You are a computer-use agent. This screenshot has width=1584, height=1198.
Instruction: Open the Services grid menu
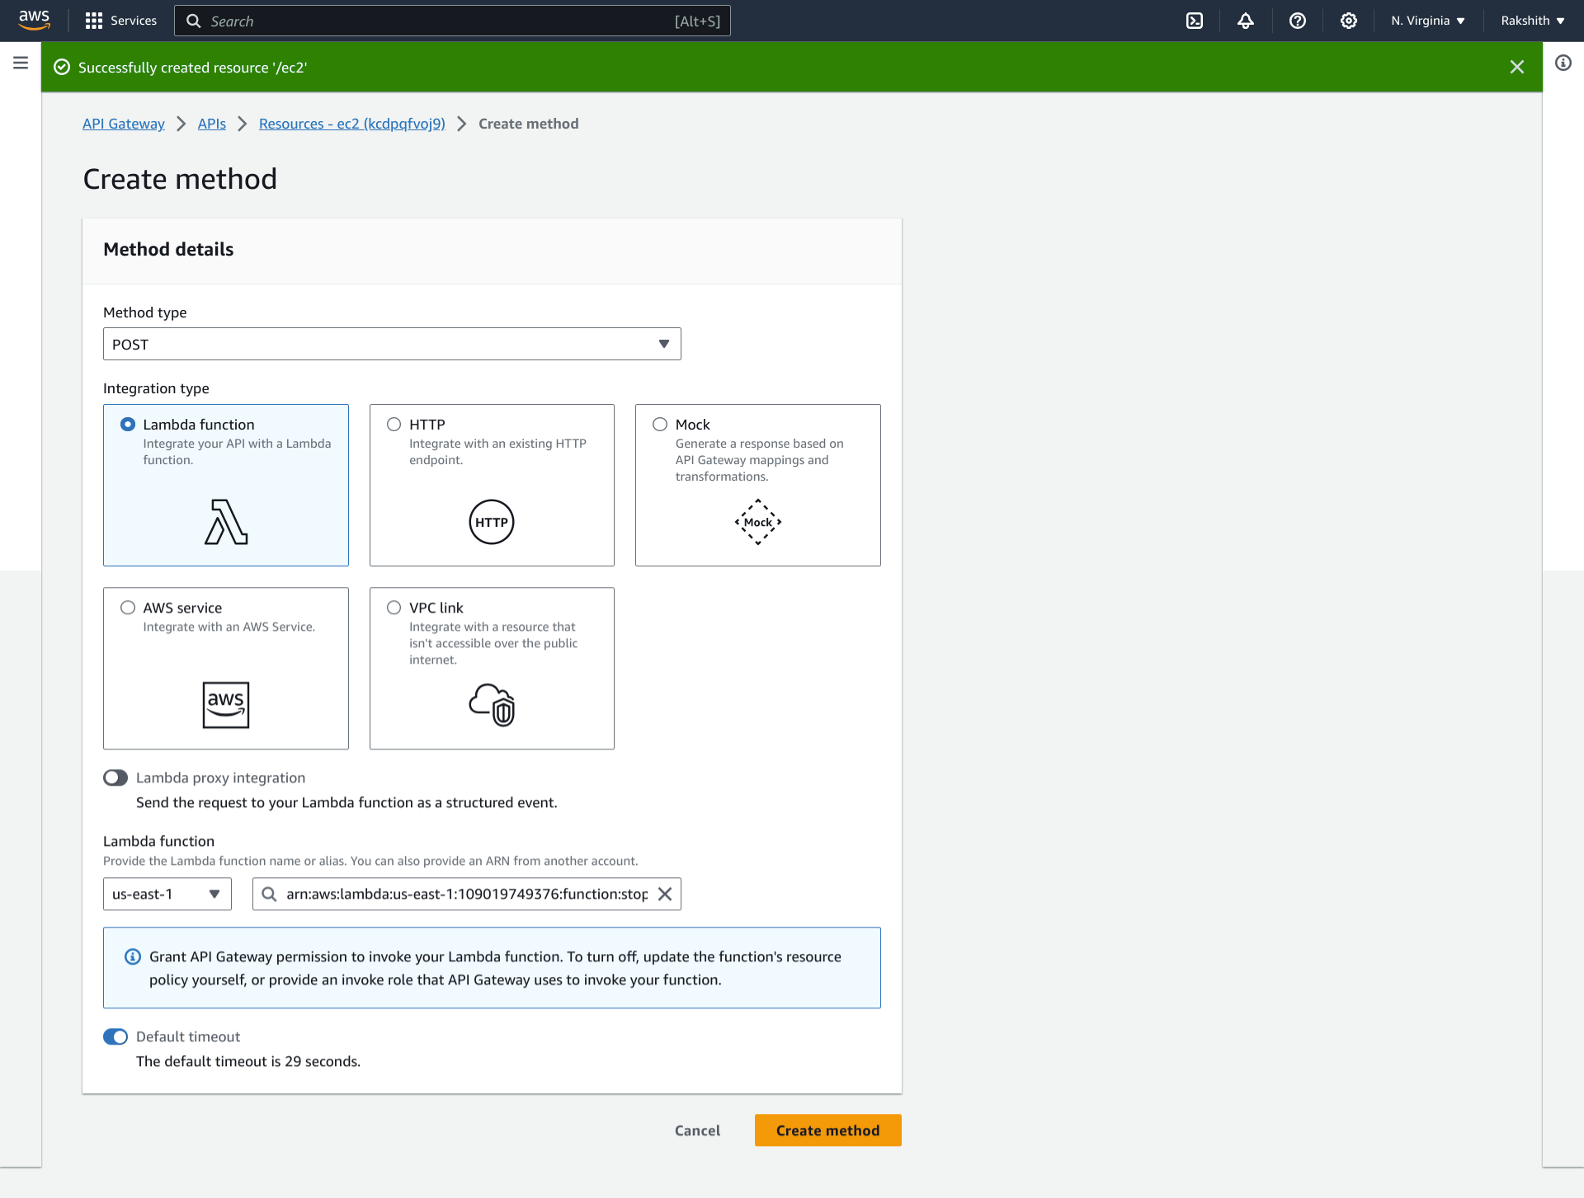coord(94,21)
